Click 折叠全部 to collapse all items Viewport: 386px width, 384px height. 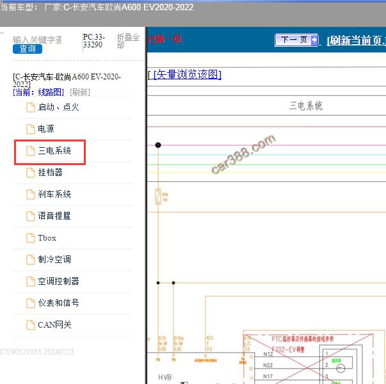[x=128, y=41]
